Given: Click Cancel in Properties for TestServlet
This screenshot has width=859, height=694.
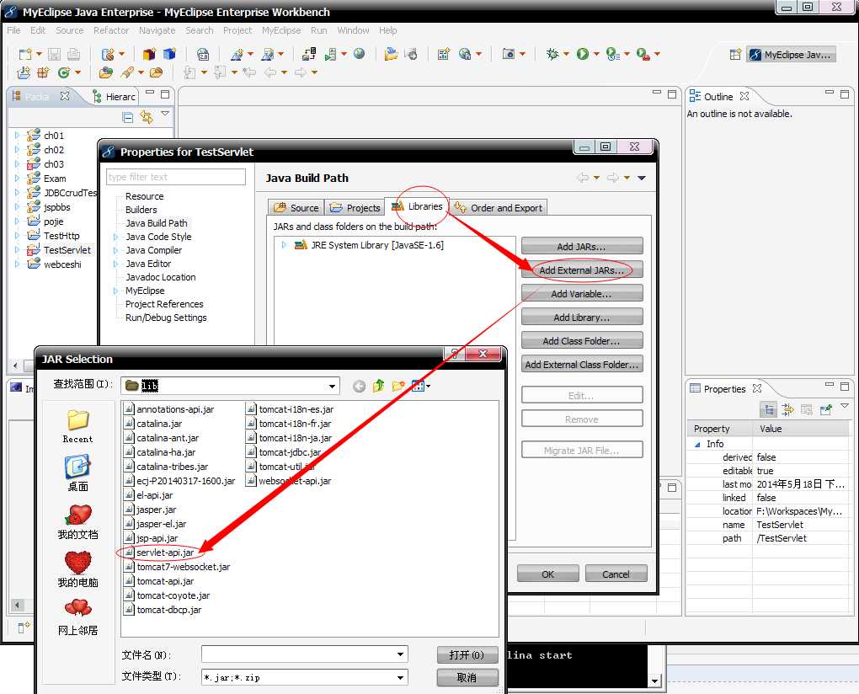Looking at the screenshot, I should (x=616, y=574).
